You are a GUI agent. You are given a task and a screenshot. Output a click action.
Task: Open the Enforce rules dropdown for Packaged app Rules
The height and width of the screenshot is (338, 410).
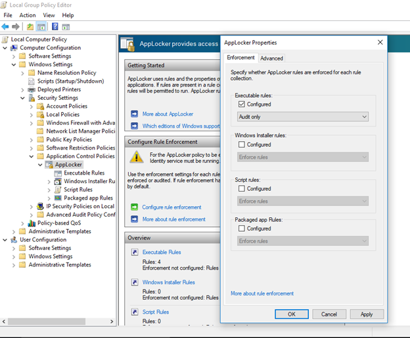point(303,241)
